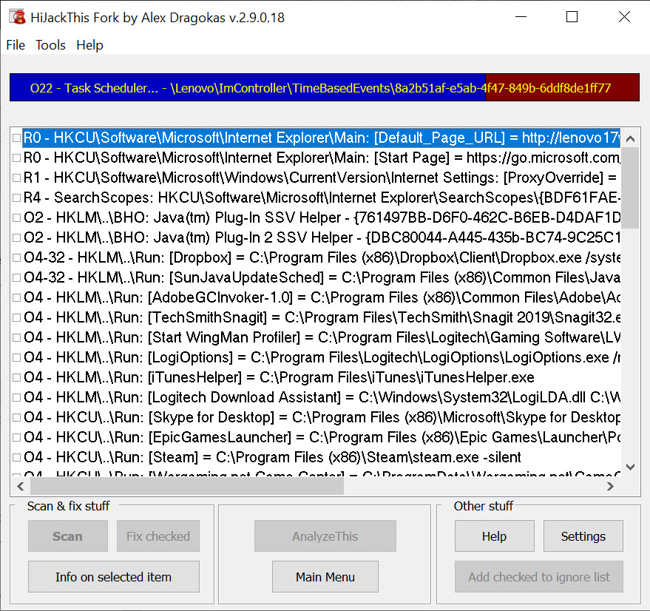This screenshot has height=611, width=650.
Task: Check the Logitech Download Assistant box
Action: point(16,397)
